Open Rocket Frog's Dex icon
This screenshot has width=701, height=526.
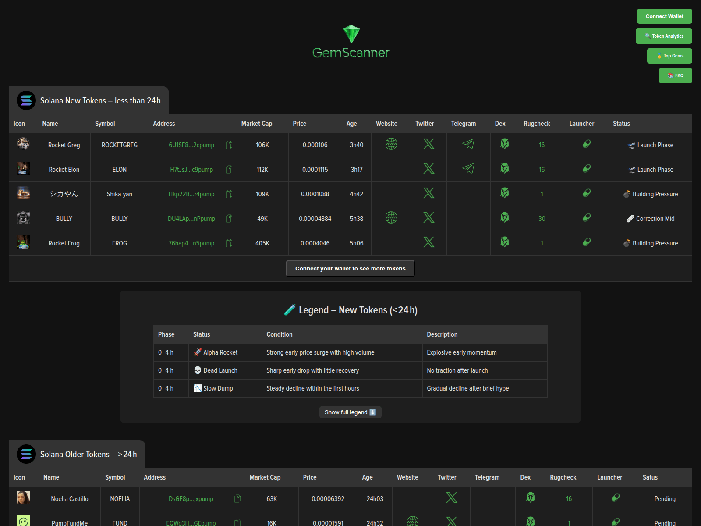coord(504,242)
